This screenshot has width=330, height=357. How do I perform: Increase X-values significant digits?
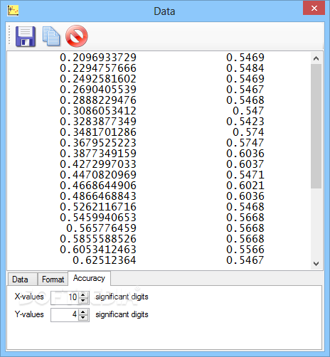click(x=83, y=294)
